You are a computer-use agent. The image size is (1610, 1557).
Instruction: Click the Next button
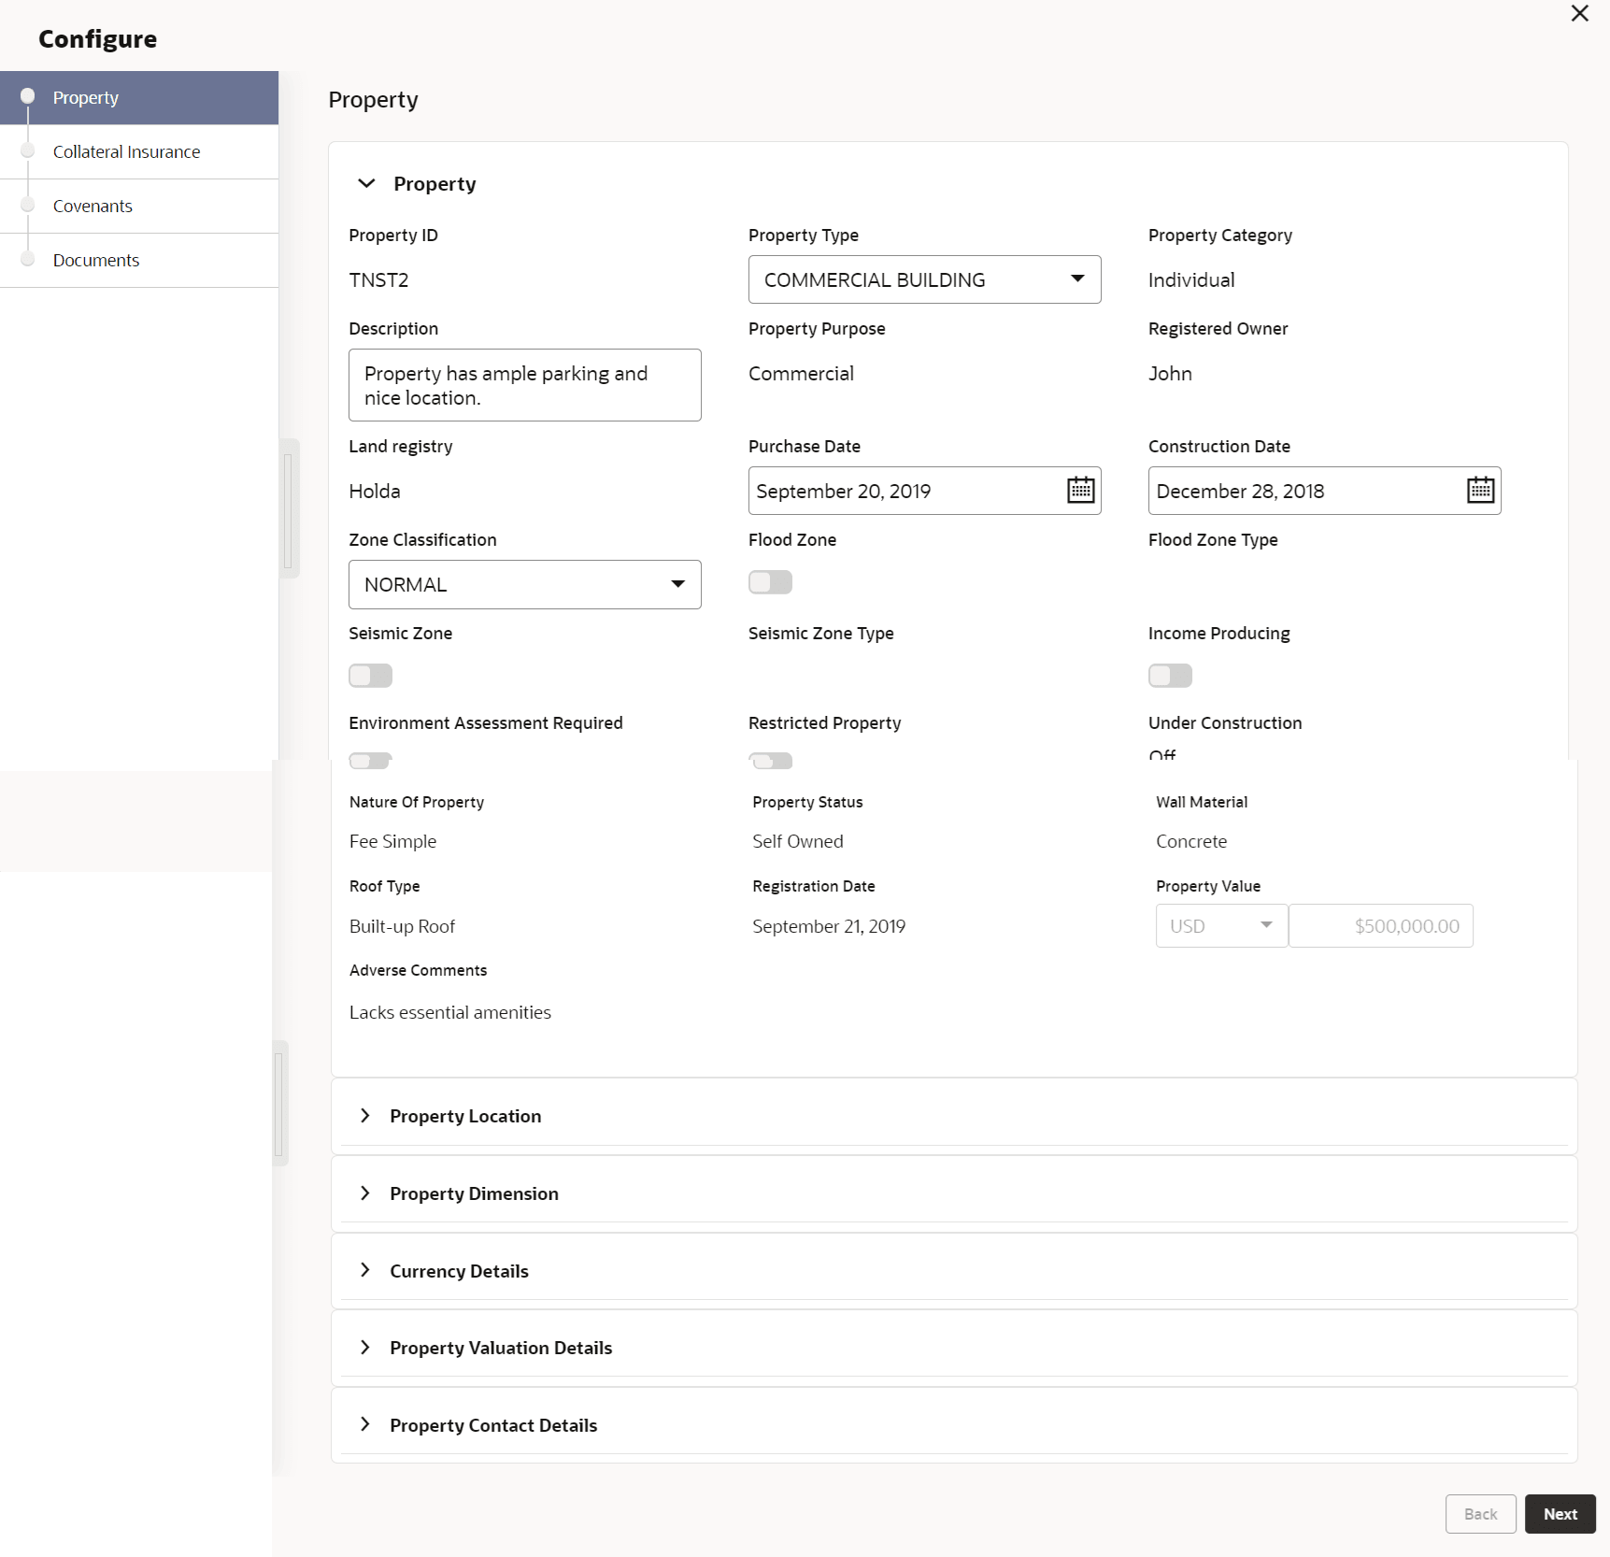[x=1560, y=1514]
